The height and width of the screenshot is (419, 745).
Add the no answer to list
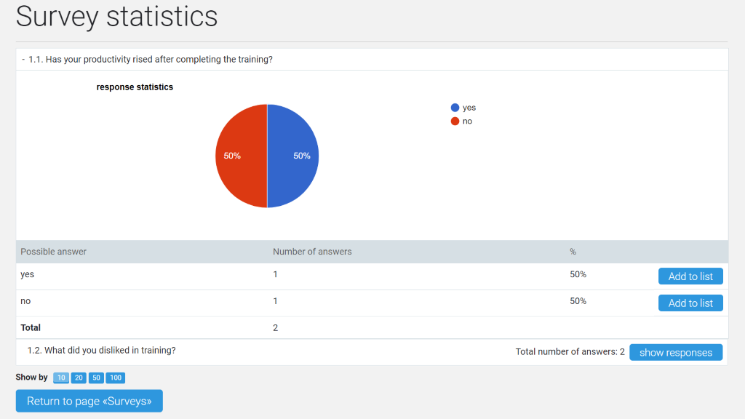pyautogui.click(x=690, y=303)
